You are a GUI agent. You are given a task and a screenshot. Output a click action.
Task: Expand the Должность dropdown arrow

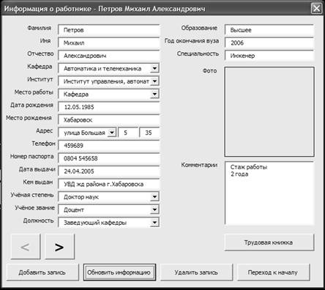[154, 223]
